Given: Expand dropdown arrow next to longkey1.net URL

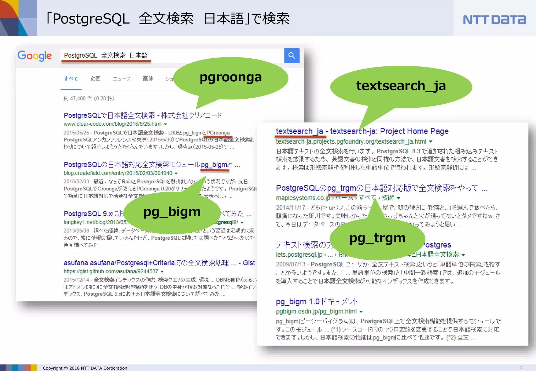Looking at the screenshot, I should coord(242,223).
